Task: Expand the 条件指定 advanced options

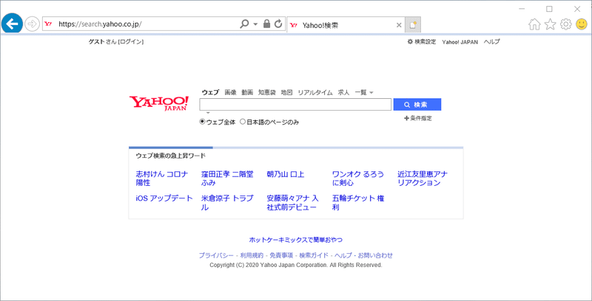Action: click(418, 118)
